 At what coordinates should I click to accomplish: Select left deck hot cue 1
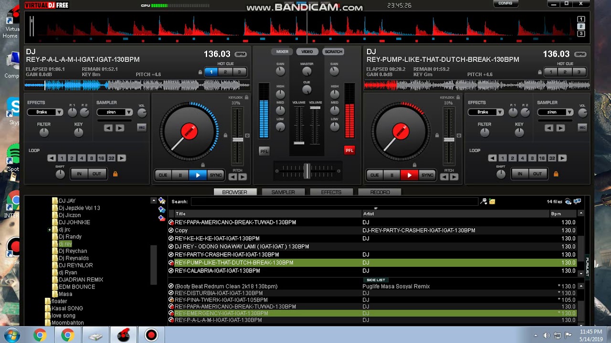tap(211, 72)
